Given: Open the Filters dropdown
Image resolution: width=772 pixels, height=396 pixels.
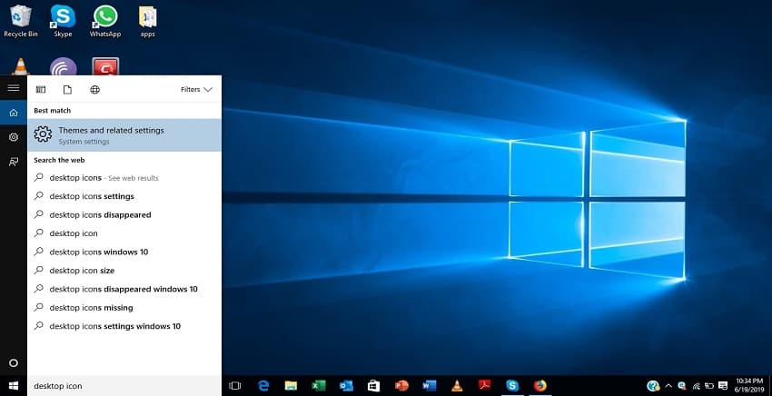Looking at the screenshot, I should tap(196, 89).
